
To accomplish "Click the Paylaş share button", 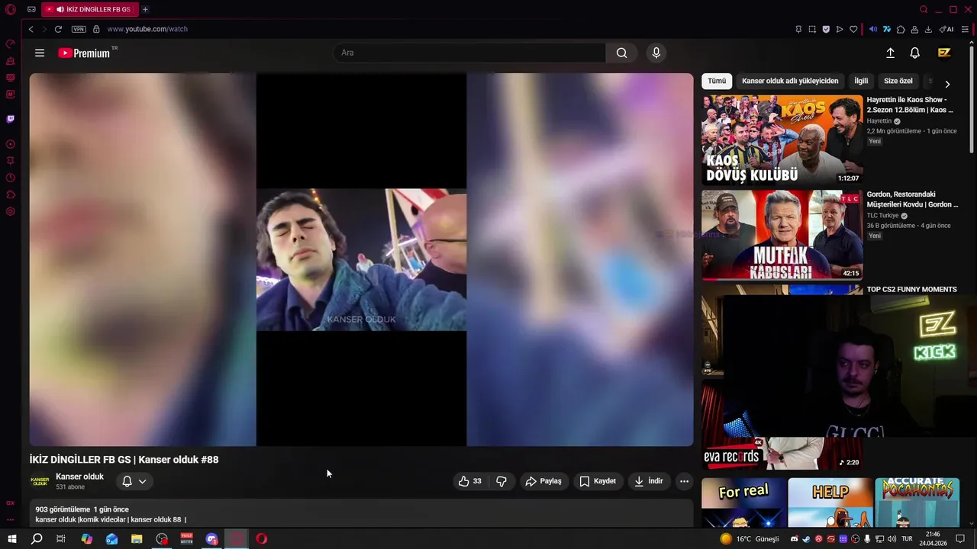I will (x=543, y=481).
